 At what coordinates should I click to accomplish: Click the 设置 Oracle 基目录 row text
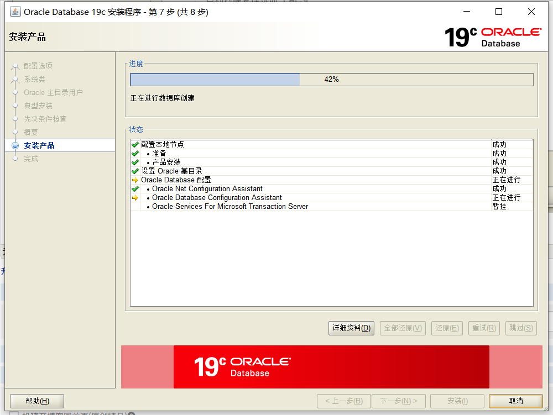[x=172, y=171]
